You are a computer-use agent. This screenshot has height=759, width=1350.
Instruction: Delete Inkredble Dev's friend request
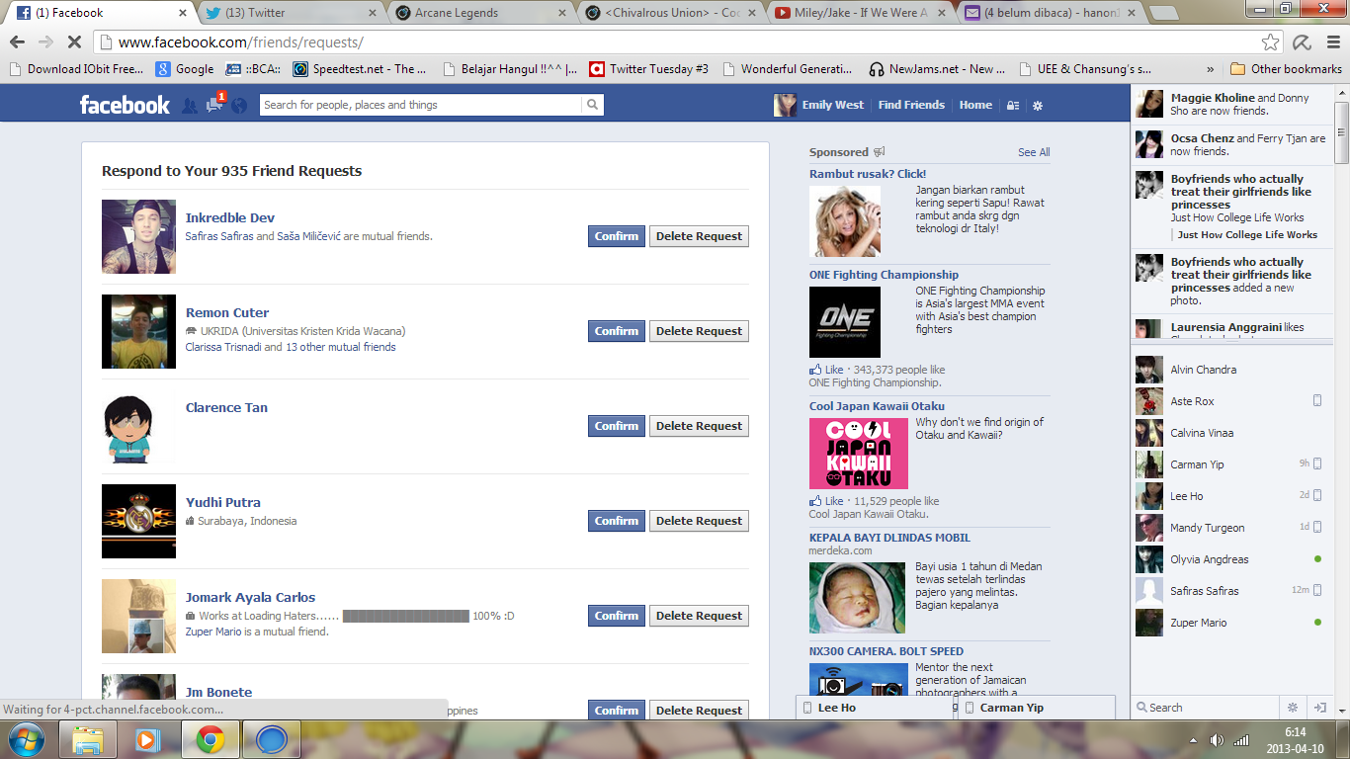699,236
